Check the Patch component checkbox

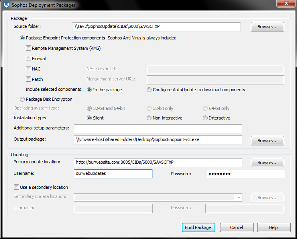[x=28, y=79]
